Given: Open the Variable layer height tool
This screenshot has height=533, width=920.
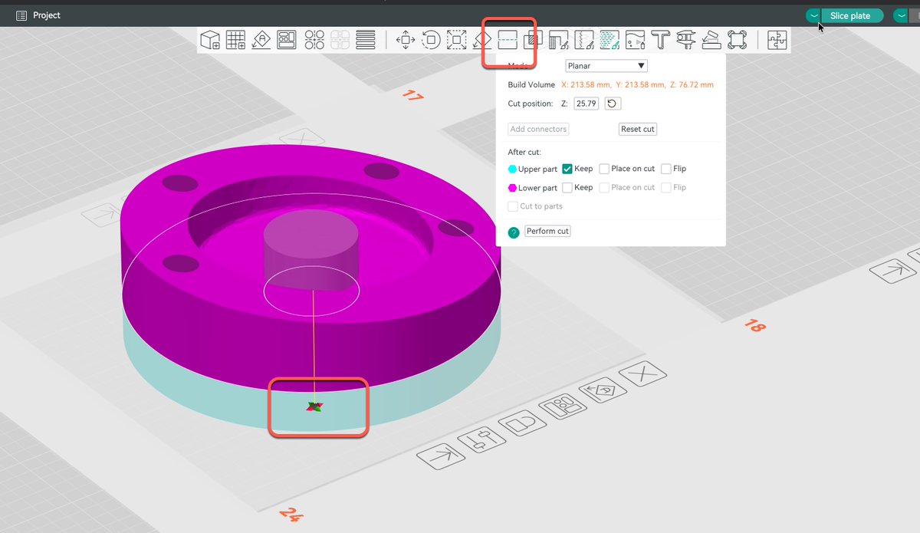Looking at the screenshot, I should 366,40.
